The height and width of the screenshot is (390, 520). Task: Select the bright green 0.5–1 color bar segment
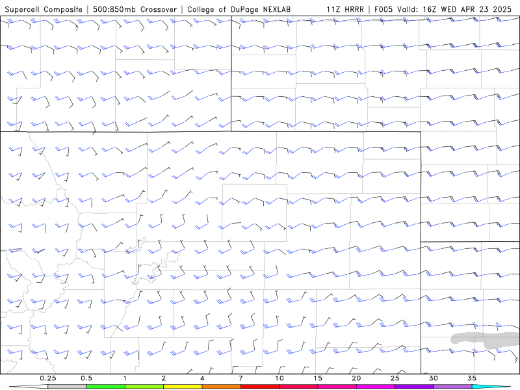tap(106, 387)
